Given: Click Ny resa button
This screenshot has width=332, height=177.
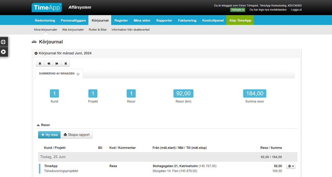Looking at the screenshot, I should (x=49, y=135).
